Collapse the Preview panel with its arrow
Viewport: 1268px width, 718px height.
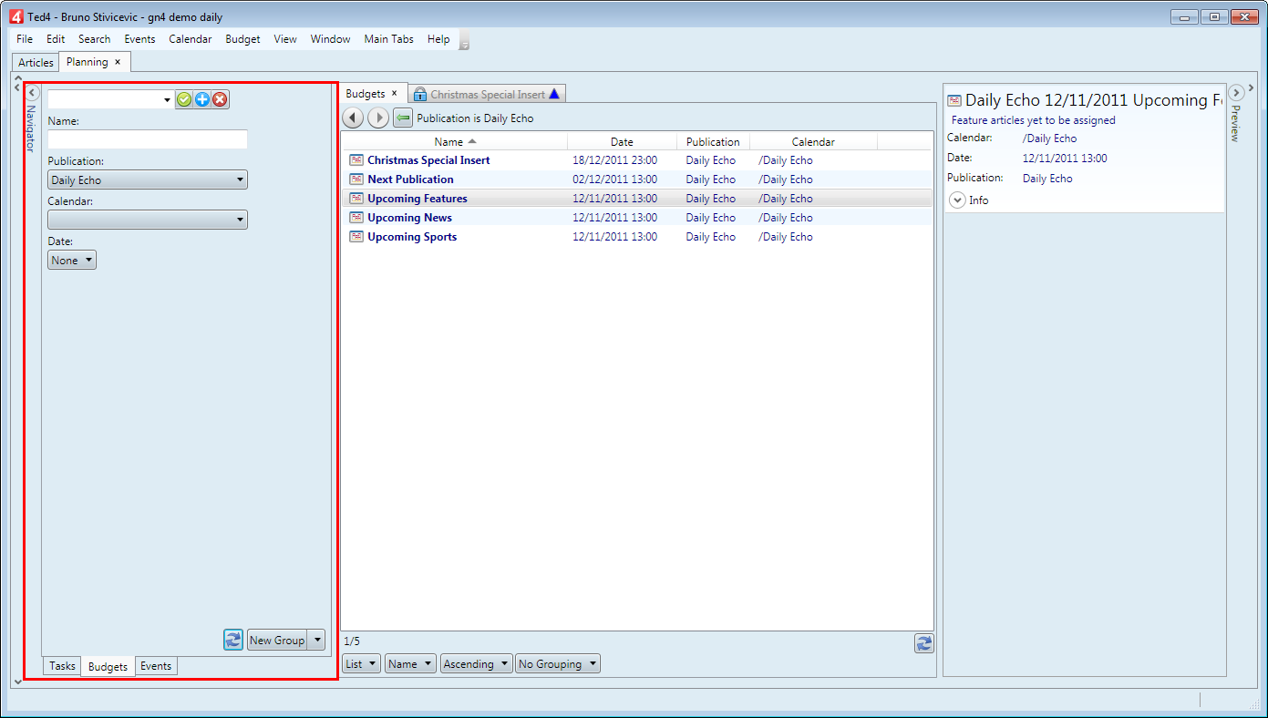coord(1236,92)
